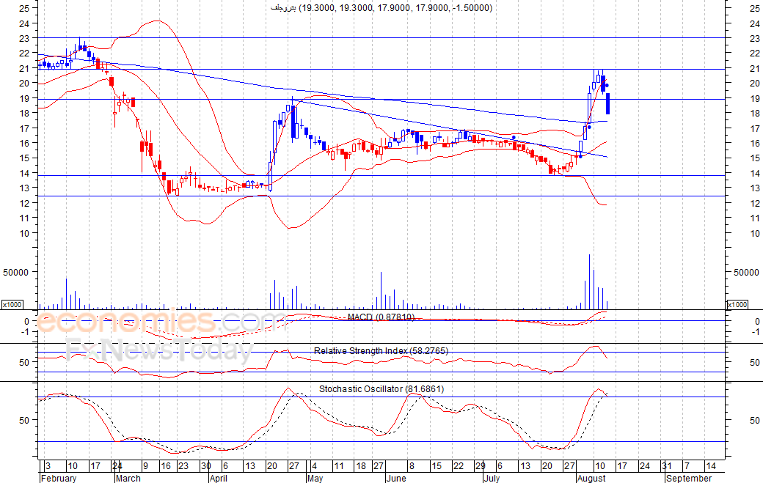Click the August month label
Viewport: 763px width, 483px height.
coord(591,478)
